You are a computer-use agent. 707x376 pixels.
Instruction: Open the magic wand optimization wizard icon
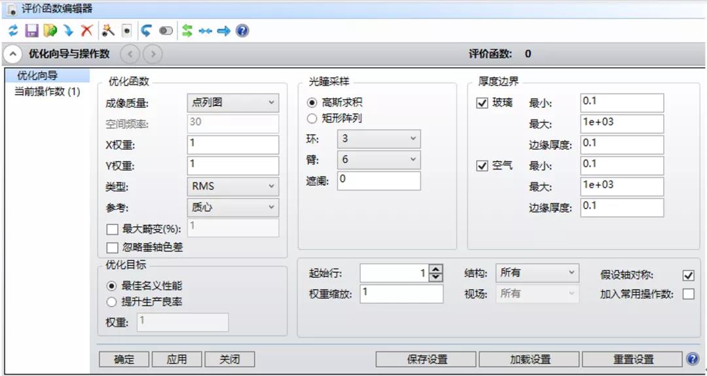108,31
